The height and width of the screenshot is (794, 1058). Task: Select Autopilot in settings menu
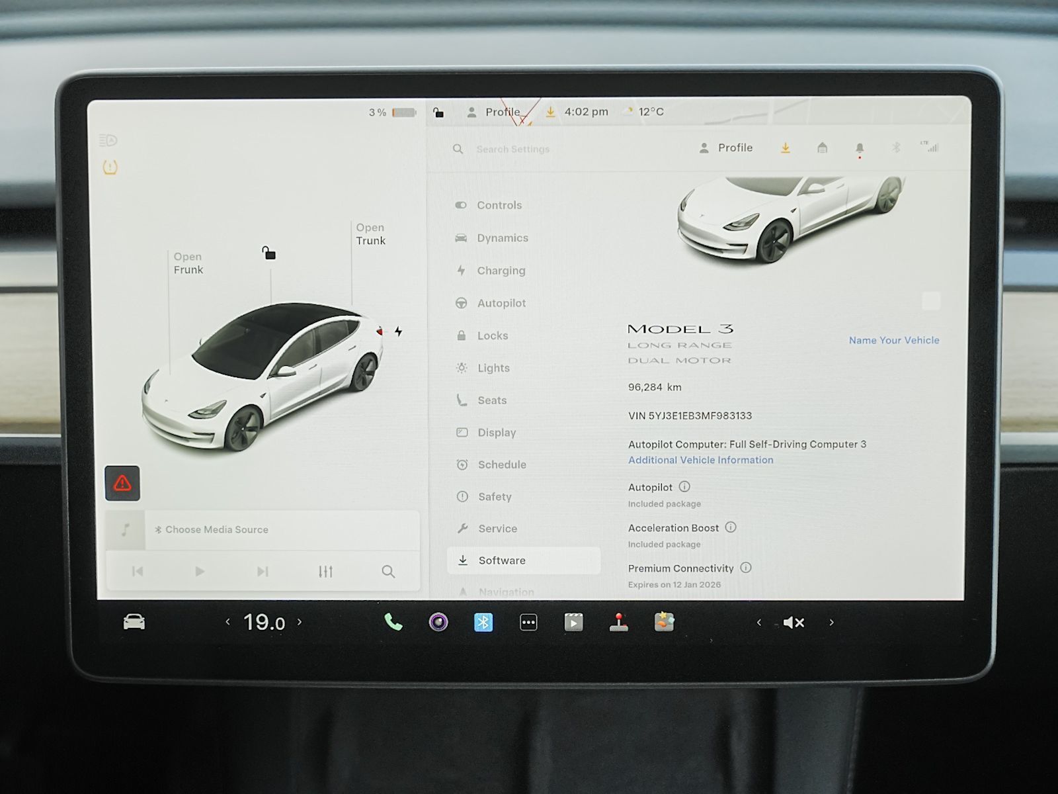501,303
